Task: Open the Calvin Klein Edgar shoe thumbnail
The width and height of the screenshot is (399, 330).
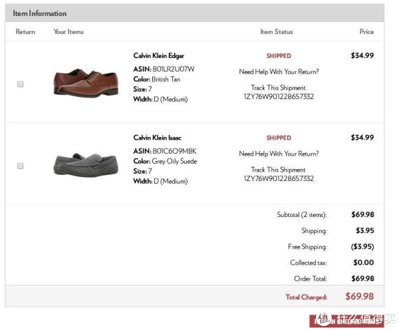Action: point(86,82)
